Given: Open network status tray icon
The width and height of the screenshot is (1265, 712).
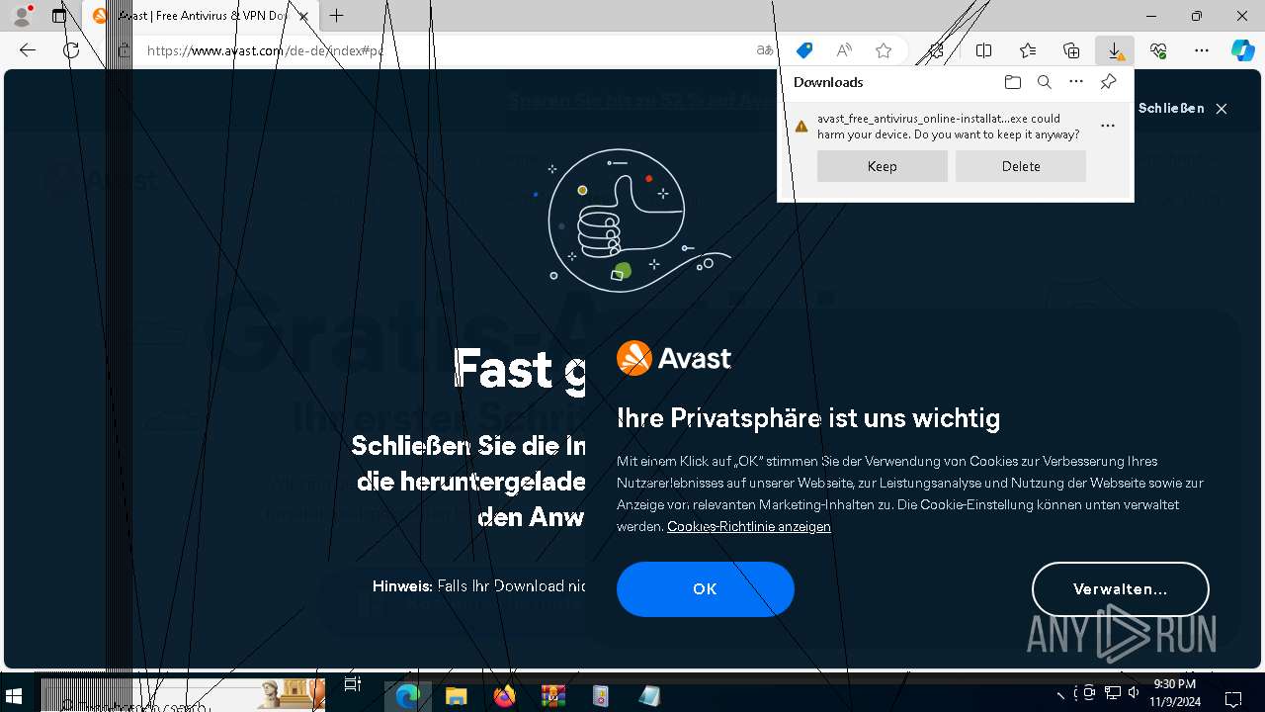Looking at the screenshot, I should [1112, 693].
